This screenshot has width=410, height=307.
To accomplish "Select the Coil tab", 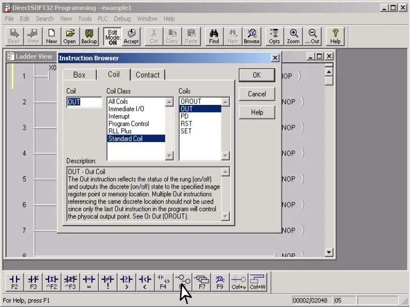I will pos(113,74).
